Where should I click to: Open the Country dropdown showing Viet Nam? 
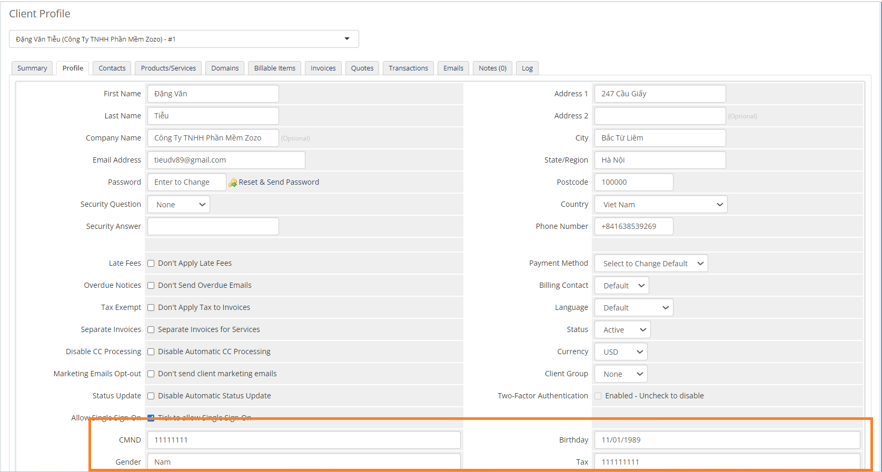(x=661, y=204)
